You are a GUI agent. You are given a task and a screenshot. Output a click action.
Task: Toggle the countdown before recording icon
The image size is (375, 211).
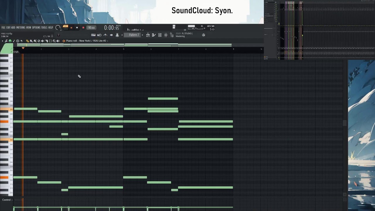point(99,35)
